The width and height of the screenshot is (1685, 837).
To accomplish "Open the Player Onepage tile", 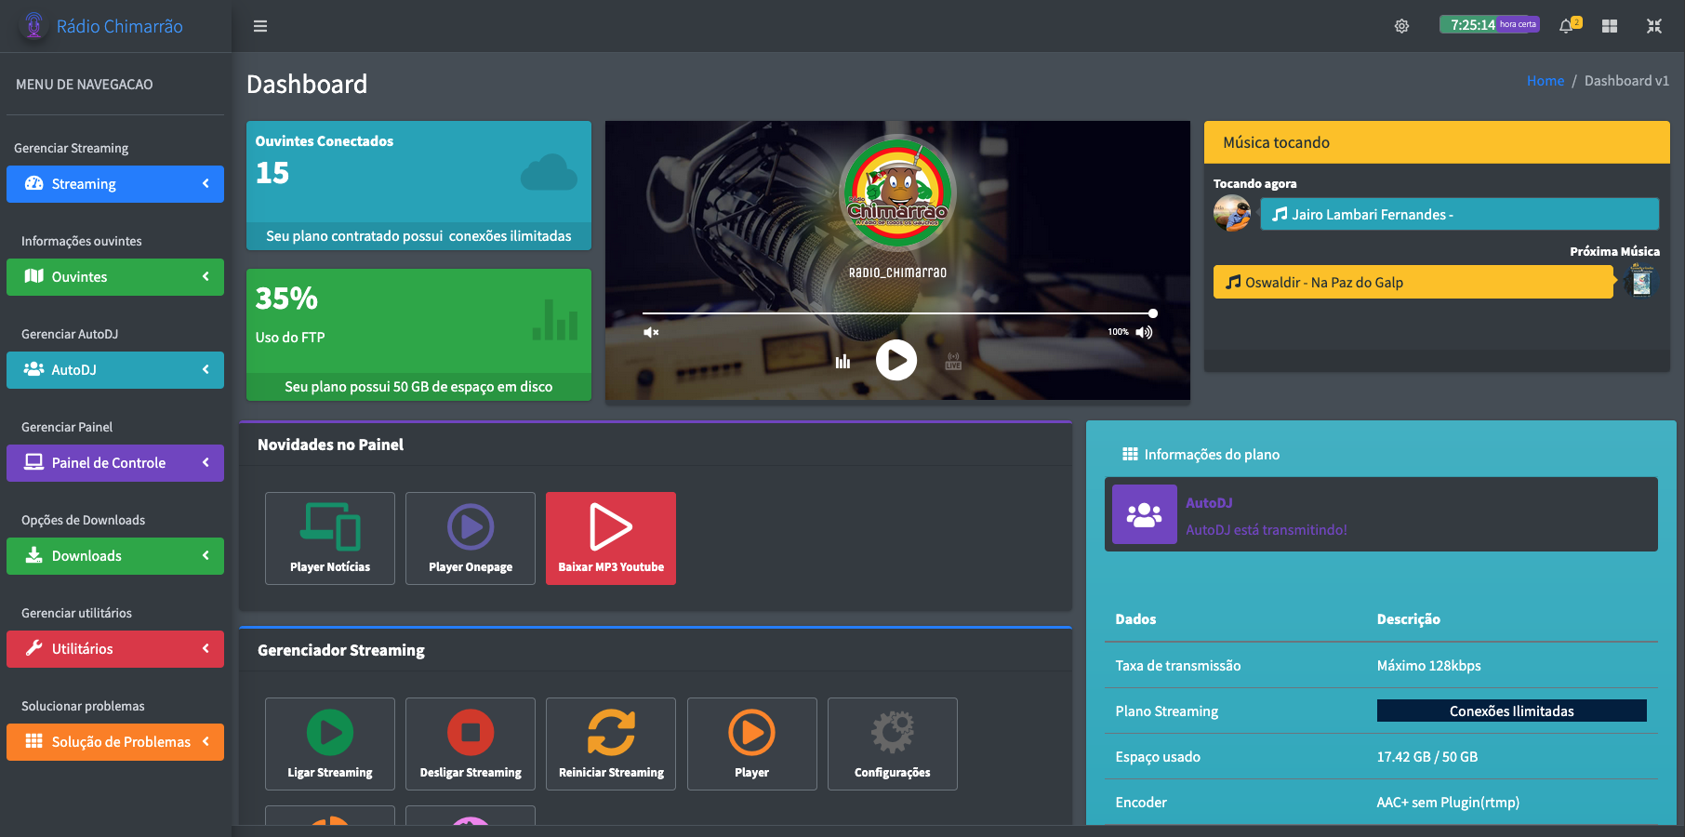I will [x=471, y=538].
